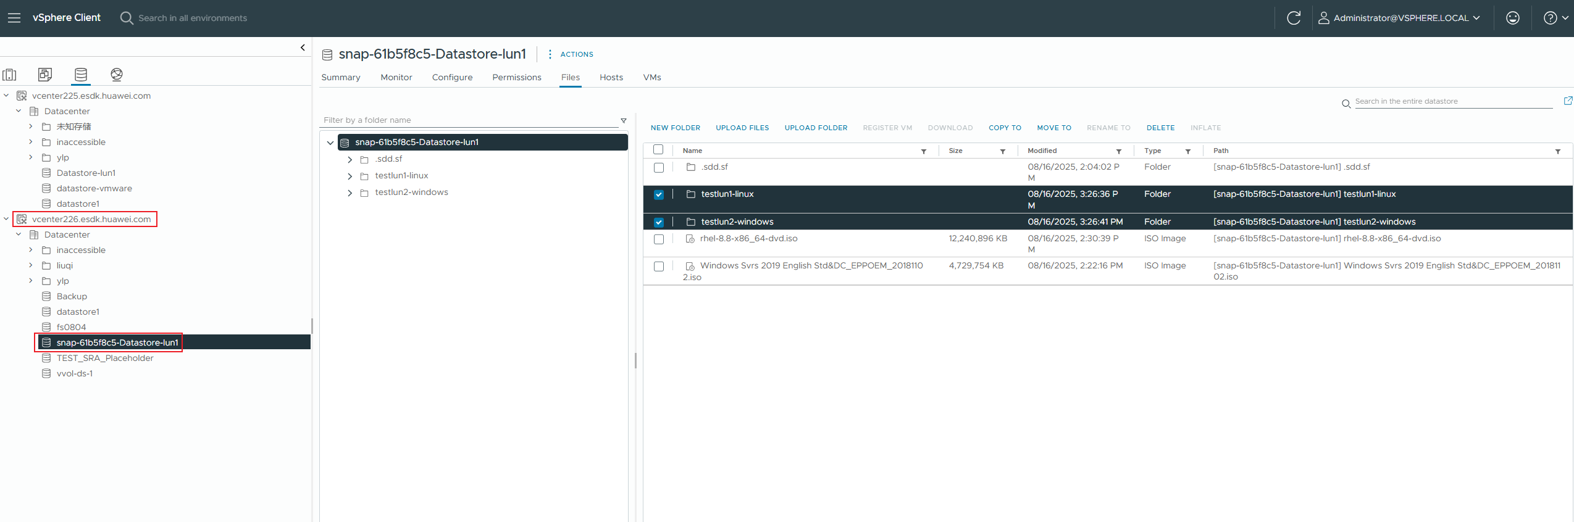Click the vcenter225 server icon
1574x522 pixels.
coord(22,96)
